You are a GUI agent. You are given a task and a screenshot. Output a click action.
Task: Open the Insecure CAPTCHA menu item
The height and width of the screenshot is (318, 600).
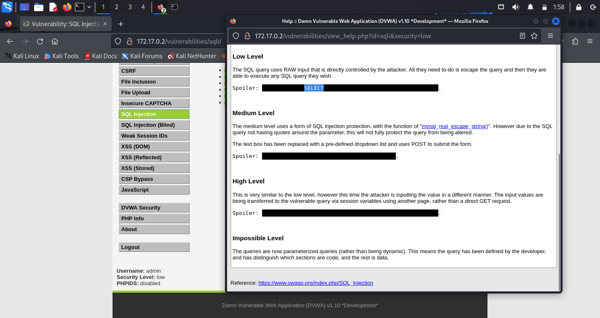[154, 104]
